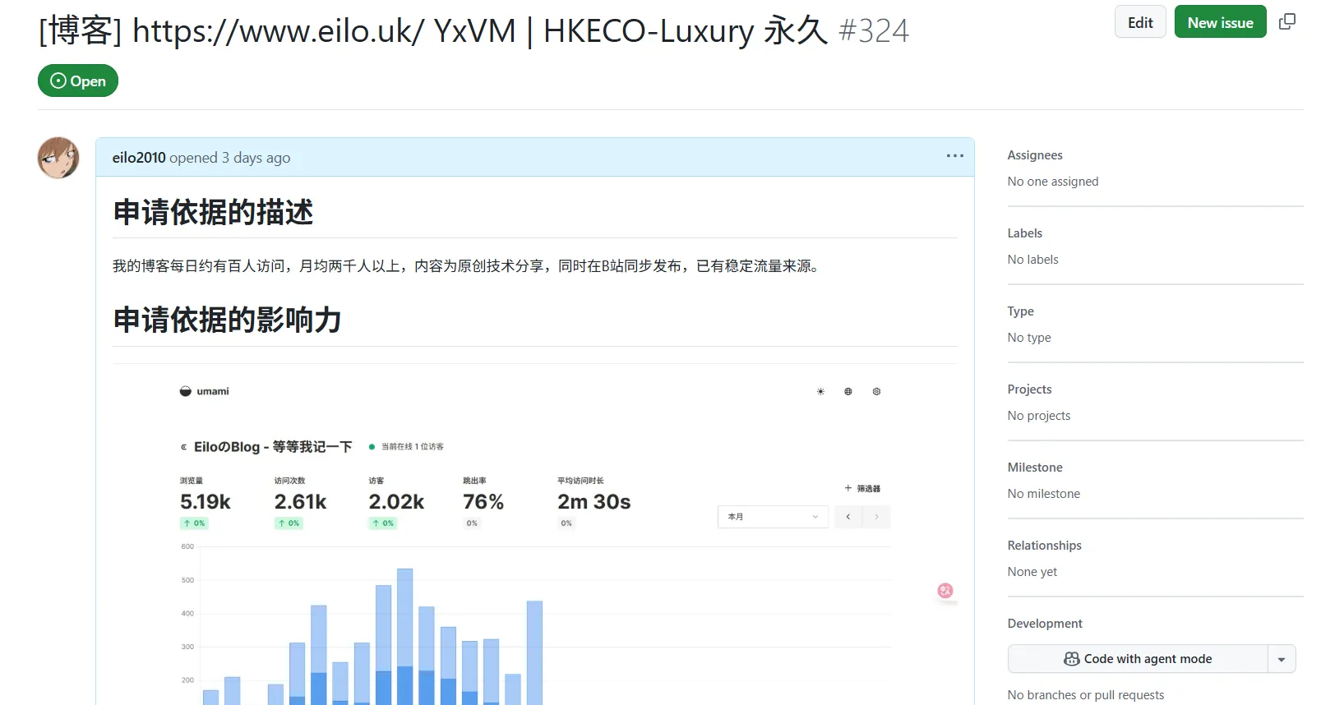Click the Labels sidebar heading
Screen dimensions: 1344x705
1025,233
